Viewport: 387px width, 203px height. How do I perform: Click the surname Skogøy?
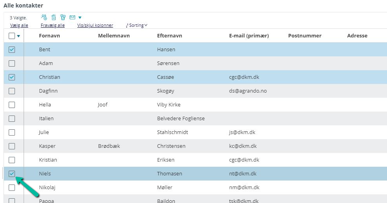166,91
